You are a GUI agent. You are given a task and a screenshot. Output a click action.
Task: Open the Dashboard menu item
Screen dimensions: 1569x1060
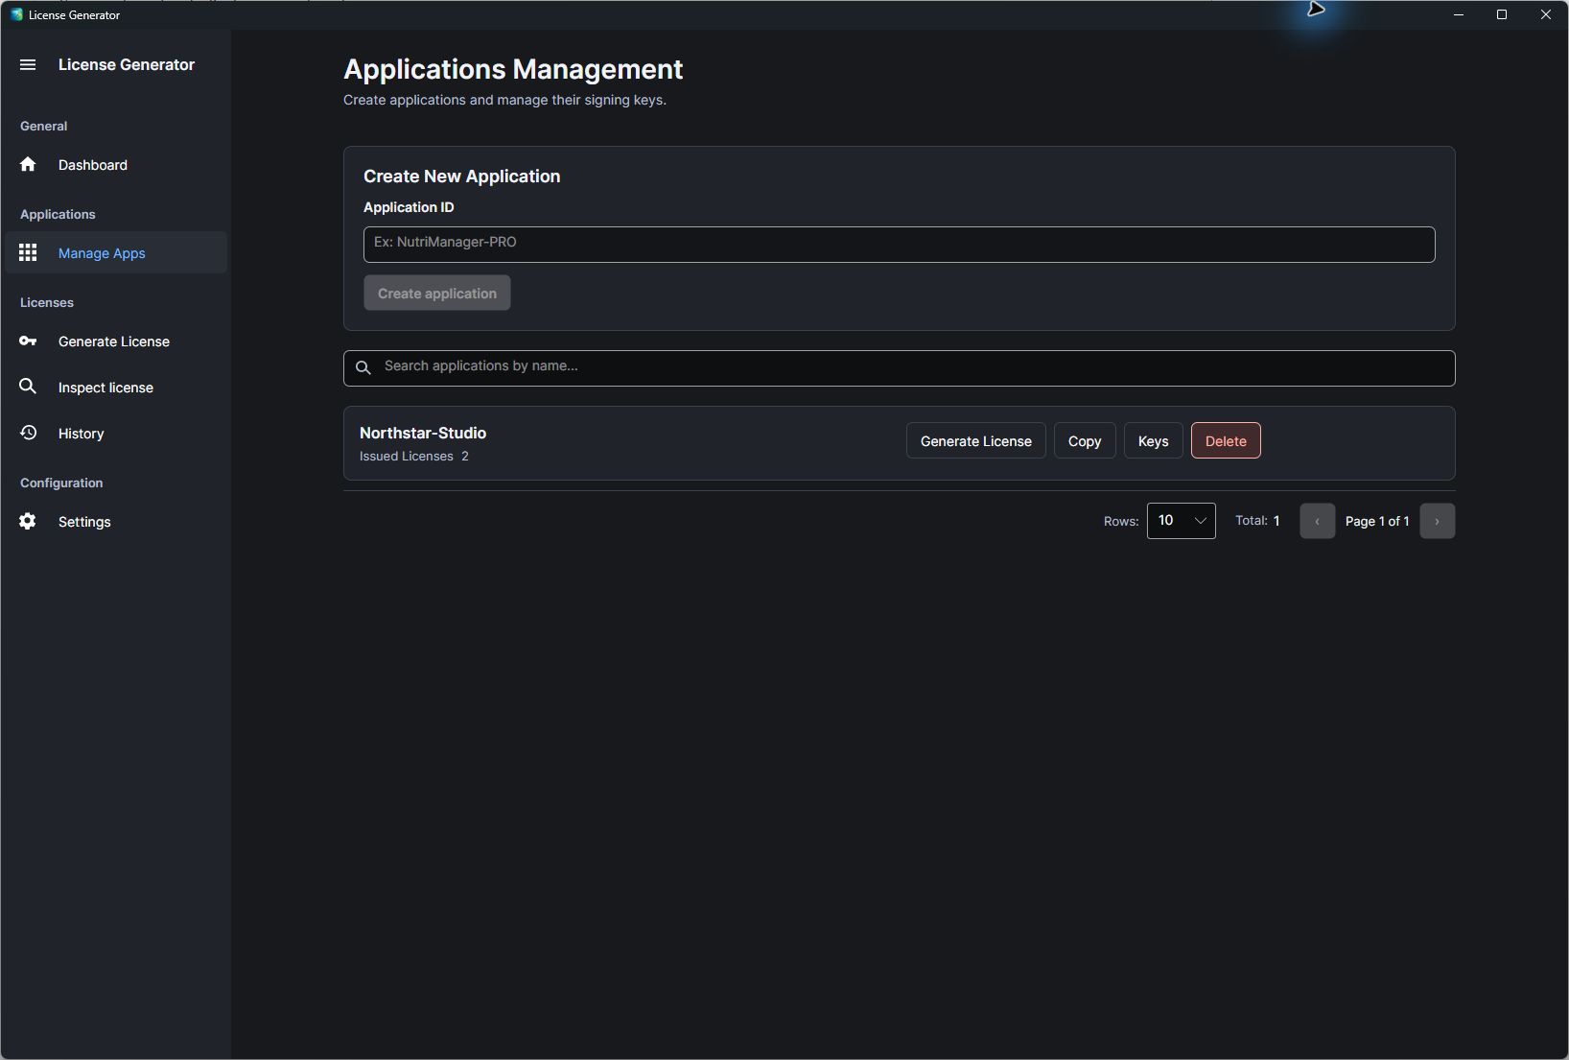coord(116,165)
